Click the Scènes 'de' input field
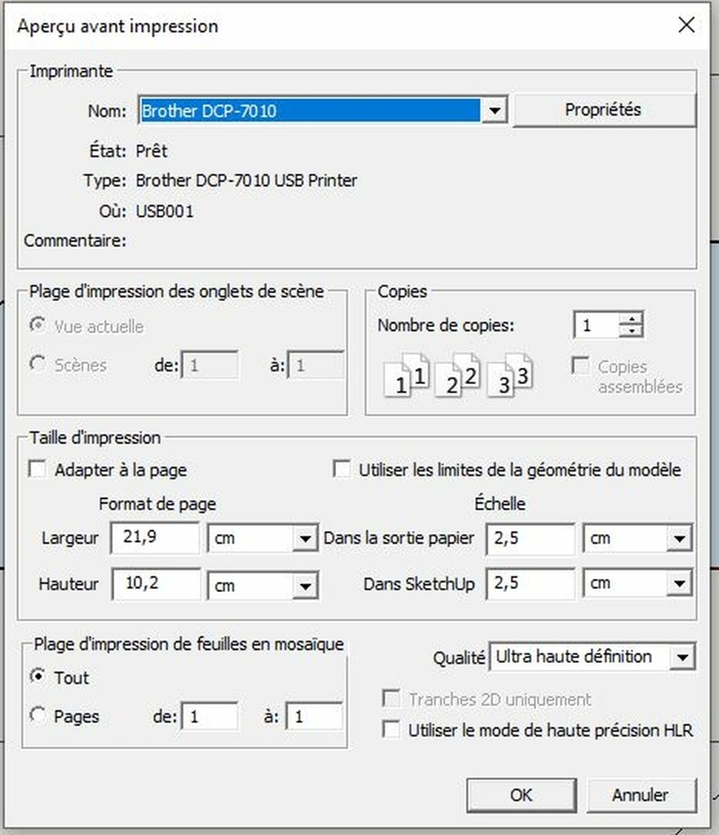Viewport: 719px width, 835px height. click(210, 365)
